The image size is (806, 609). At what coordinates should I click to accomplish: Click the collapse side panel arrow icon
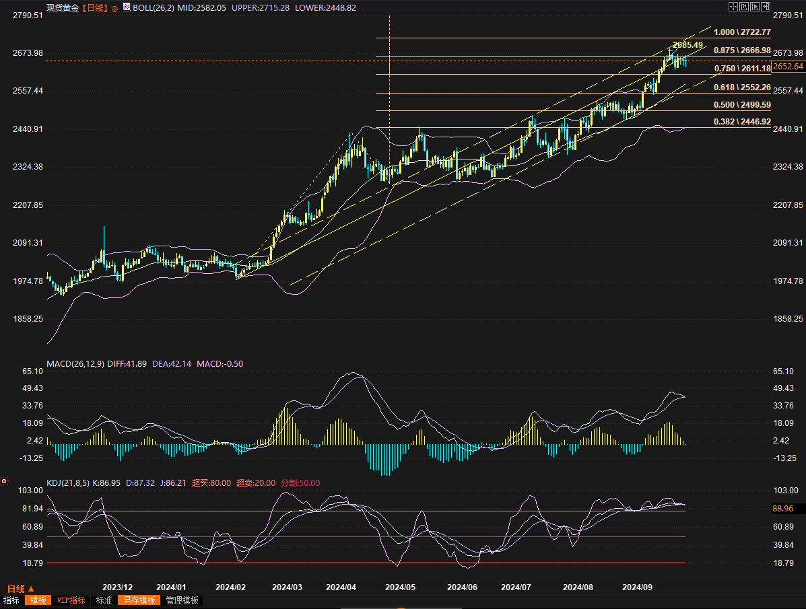[x=765, y=6]
